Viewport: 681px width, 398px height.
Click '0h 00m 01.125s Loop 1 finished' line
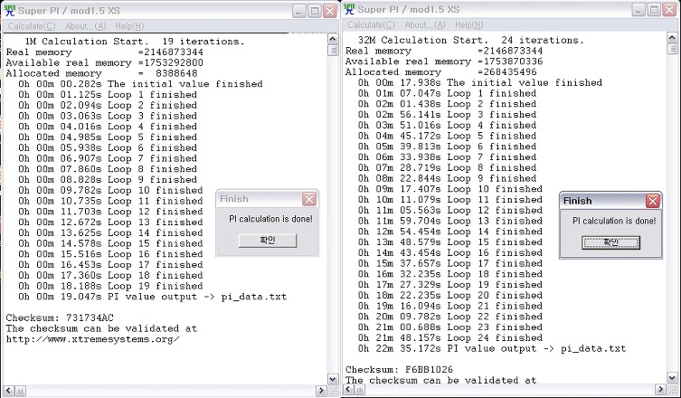[108, 95]
